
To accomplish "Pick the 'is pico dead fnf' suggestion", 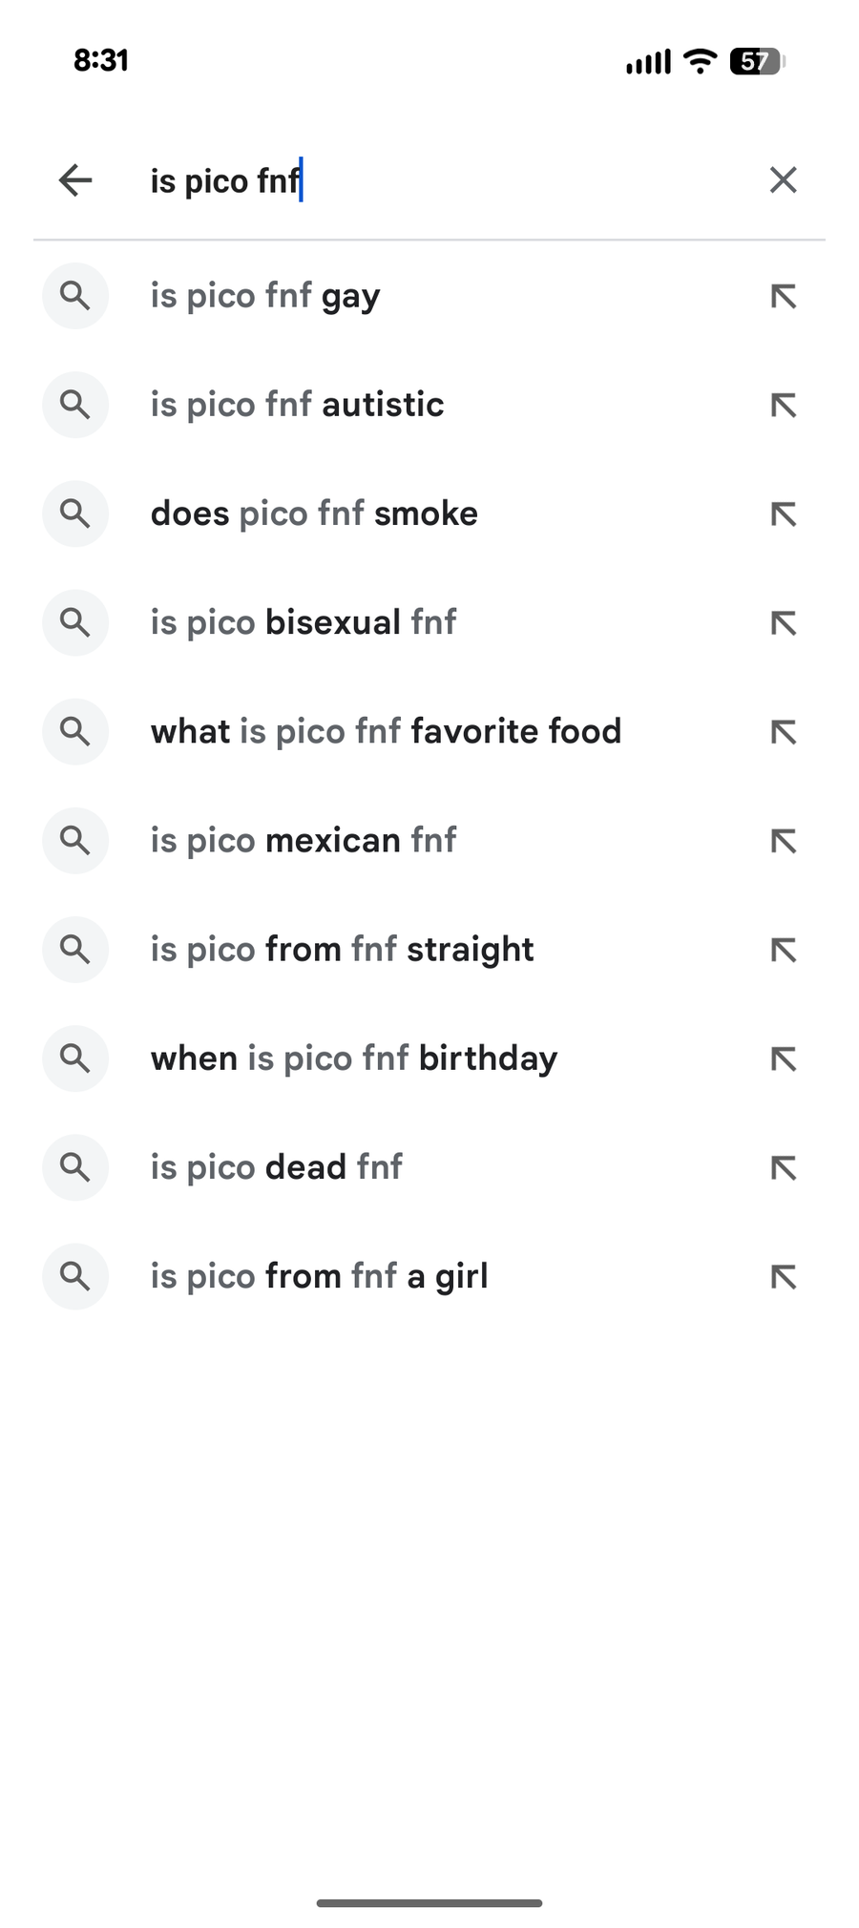I will point(277,1166).
